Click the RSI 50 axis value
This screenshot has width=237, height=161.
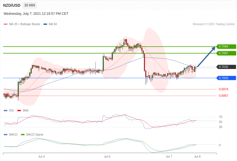click(221, 122)
